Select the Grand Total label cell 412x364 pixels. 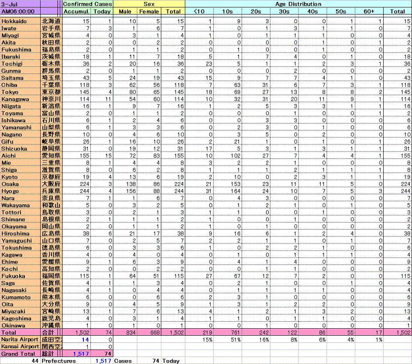click(20, 354)
